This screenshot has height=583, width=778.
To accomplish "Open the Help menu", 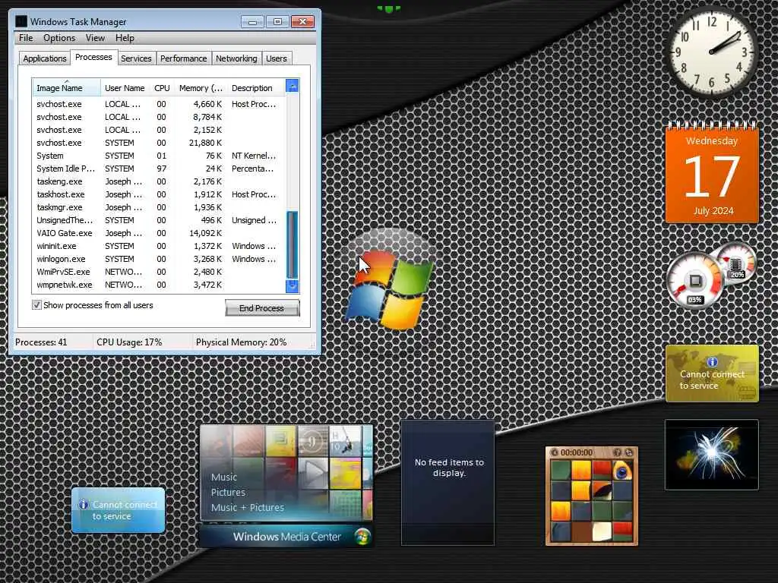I will tap(125, 38).
